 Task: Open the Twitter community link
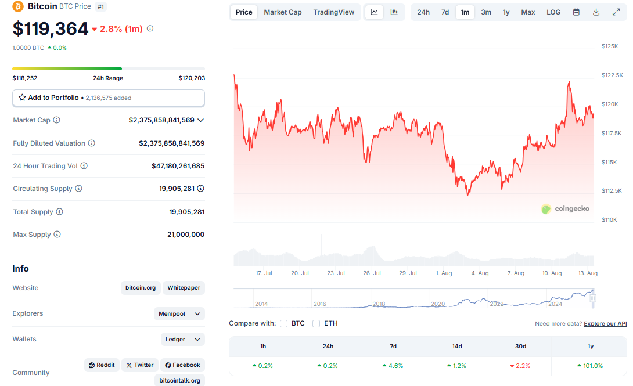click(140, 365)
